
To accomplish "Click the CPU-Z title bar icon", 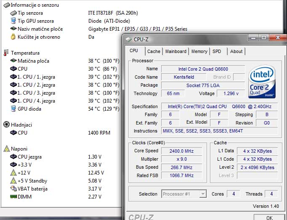I will click(x=128, y=39).
